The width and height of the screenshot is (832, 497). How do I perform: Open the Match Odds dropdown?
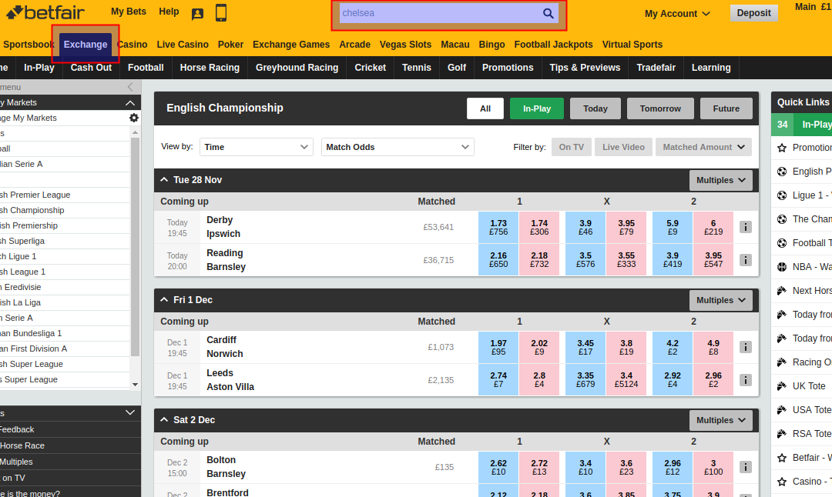point(398,147)
